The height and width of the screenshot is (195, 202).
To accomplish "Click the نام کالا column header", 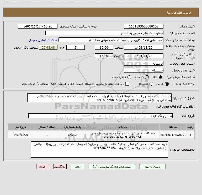I will [123, 127].
